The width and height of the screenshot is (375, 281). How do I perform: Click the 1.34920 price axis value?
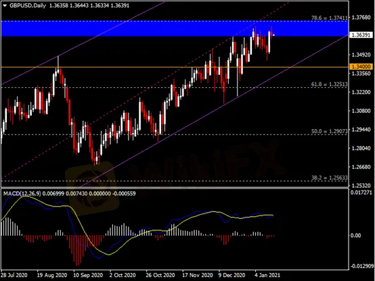click(361, 55)
